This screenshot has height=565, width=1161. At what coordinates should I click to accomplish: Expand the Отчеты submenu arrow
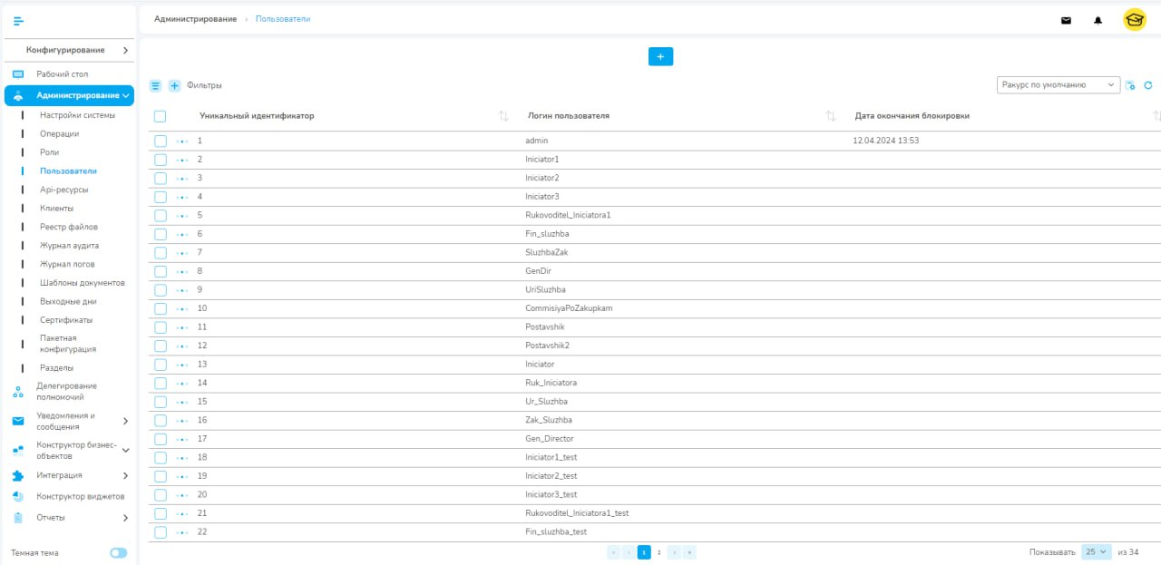[125, 518]
